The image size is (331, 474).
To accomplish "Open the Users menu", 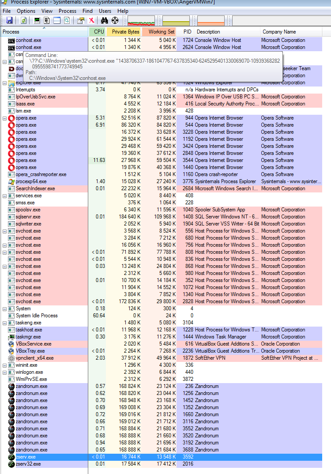I will (x=105, y=11).
